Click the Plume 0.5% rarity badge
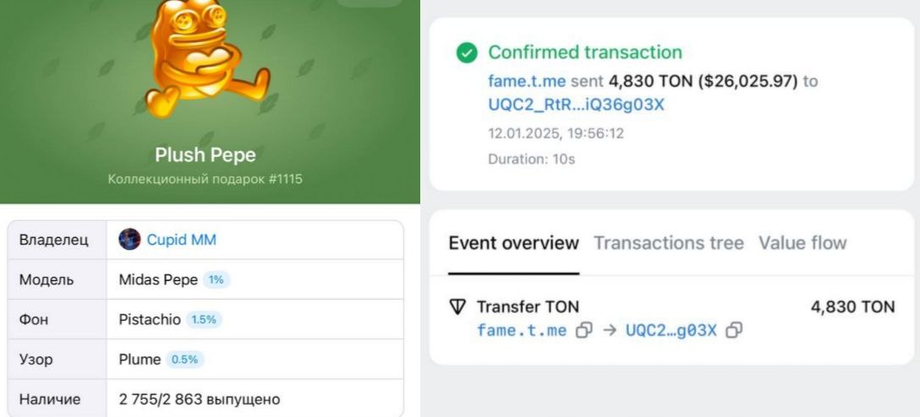Image resolution: width=920 pixels, height=417 pixels. 184,360
